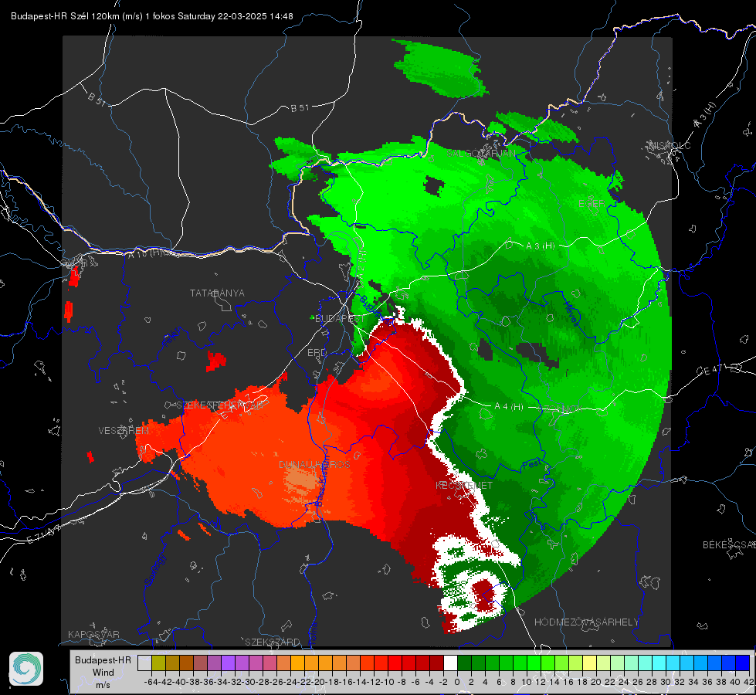Choose the dark green swatch between 0 and 2
The width and height of the screenshot is (756, 695).
(464, 663)
